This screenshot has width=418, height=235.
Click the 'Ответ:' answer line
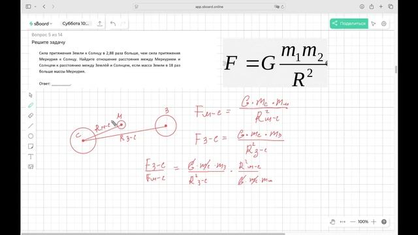(55, 84)
